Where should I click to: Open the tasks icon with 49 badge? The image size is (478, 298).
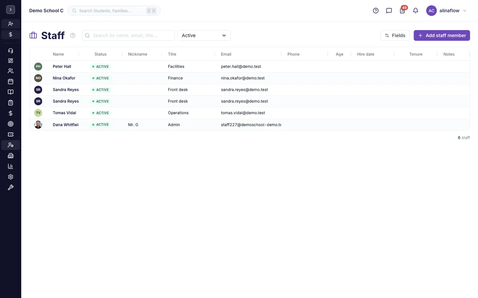point(403,11)
